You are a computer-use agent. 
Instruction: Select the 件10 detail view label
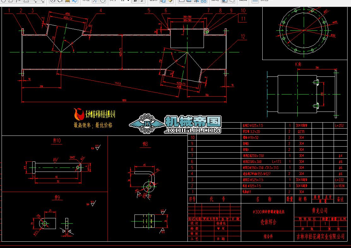(57, 141)
